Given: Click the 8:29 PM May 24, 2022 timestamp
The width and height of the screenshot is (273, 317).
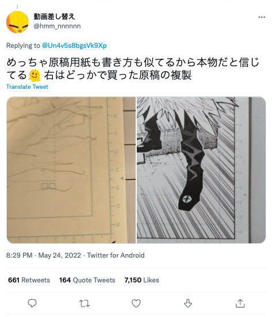Looking at the screenshot, I should [44, 255].
